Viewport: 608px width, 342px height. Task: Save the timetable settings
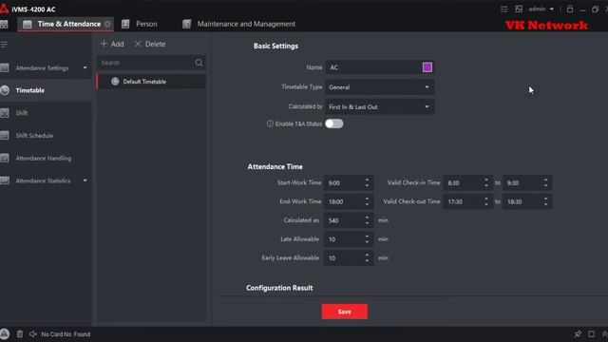tap(344, 312)
